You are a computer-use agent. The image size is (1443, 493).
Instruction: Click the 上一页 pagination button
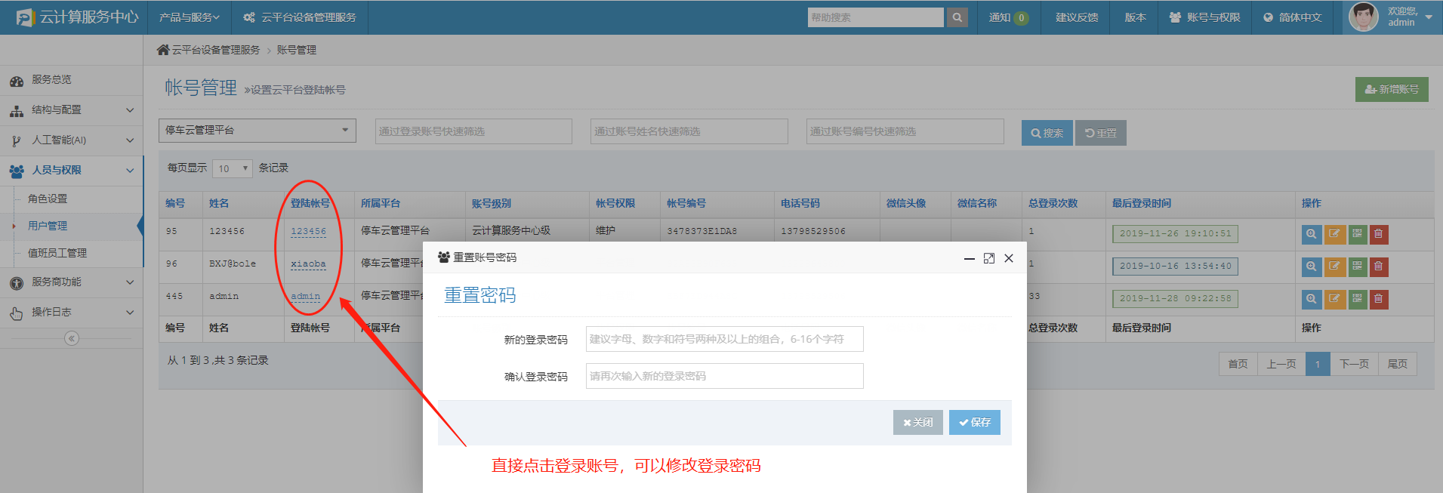[1281, 364]
